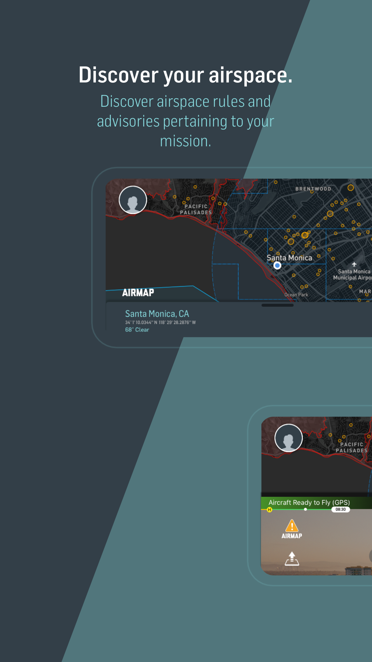The image size is (372, 662).
Task: Tap the takeoff upload arrow icon
Action: coord(292,559)
